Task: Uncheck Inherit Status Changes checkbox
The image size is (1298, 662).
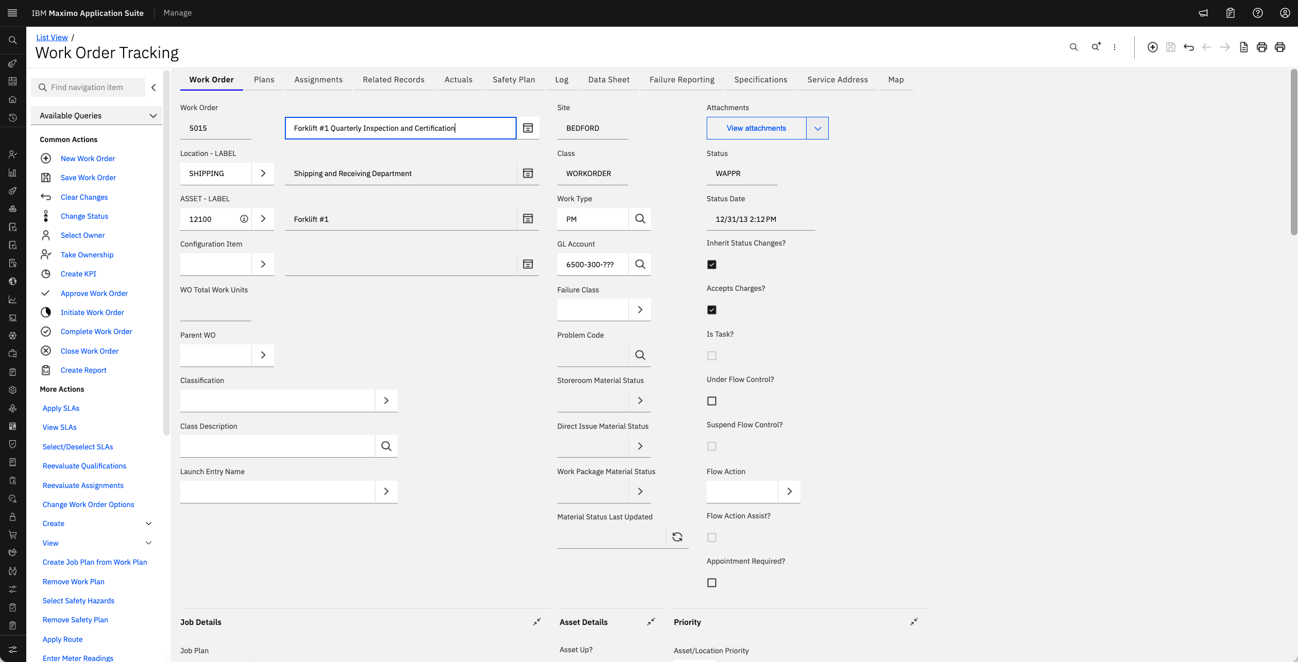Action: point(712,265)
